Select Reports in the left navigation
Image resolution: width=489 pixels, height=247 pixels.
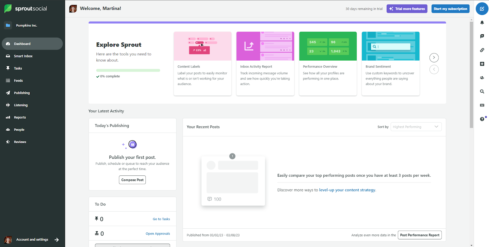(20, 117)
